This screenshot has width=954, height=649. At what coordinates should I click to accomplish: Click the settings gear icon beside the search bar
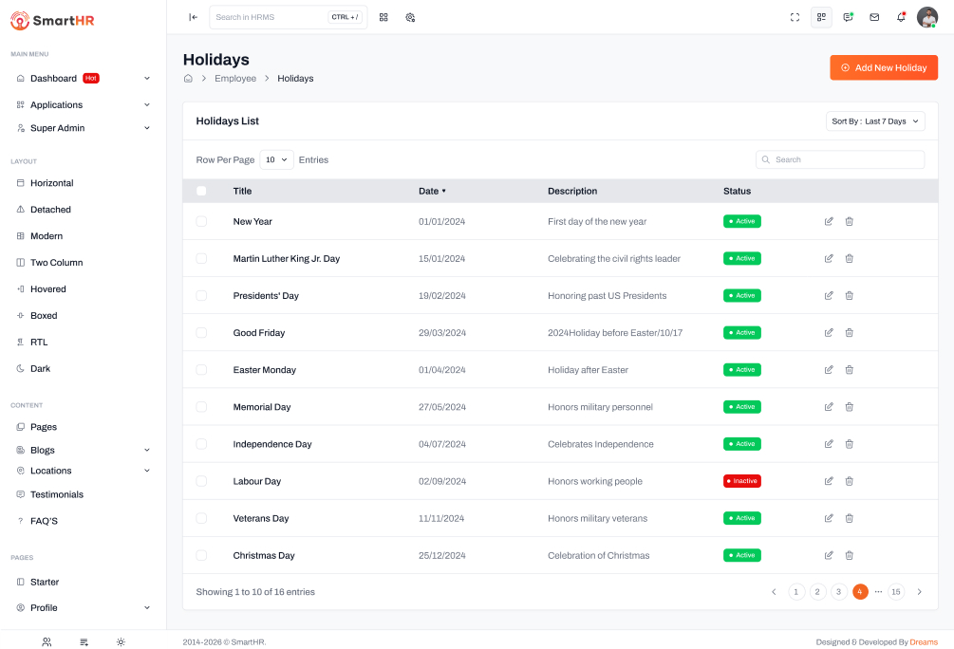[410, 17]
